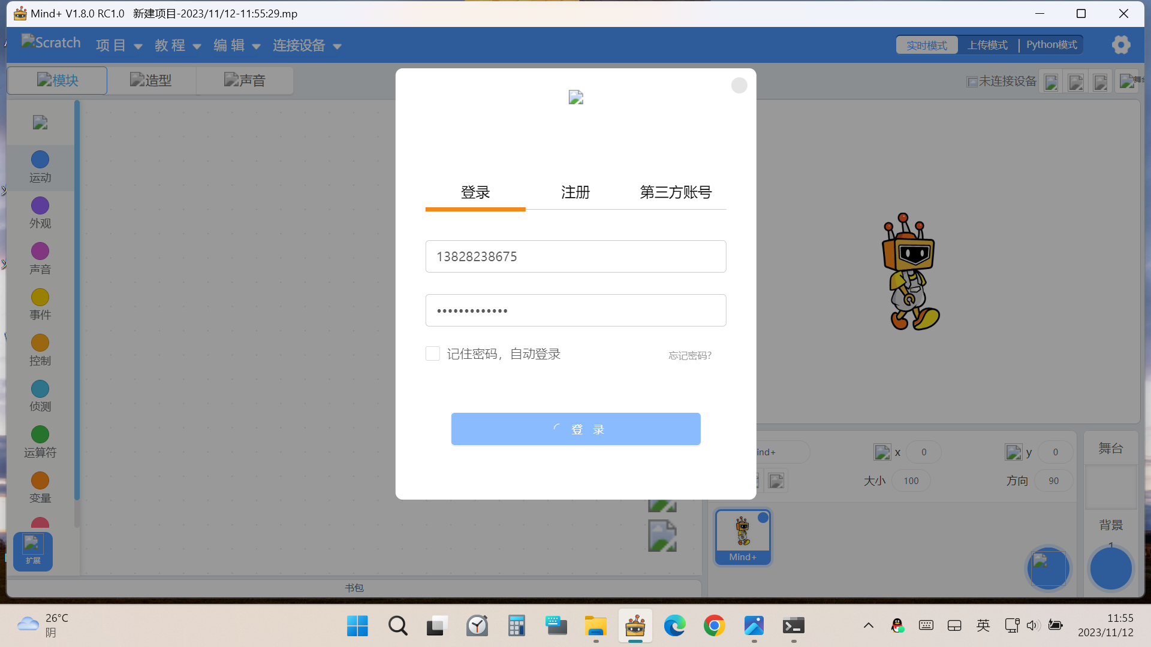
Task: Select the 侦测 sensing category
Action: 40,397
